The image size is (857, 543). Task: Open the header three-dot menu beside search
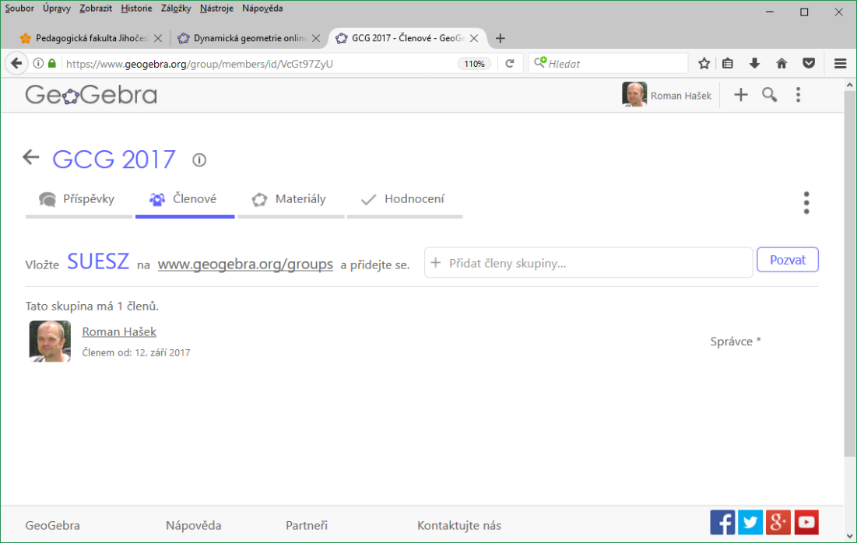[798, 95]
